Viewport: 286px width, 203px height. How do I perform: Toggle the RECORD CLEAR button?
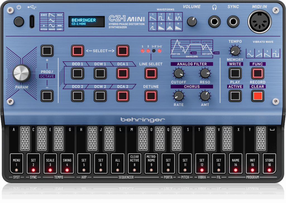pos(257,96)
